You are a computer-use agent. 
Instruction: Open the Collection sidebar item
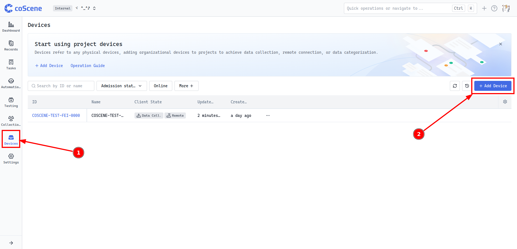[11, 121]
